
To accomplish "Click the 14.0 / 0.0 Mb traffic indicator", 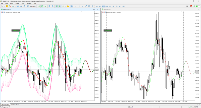I will (194, 107).
